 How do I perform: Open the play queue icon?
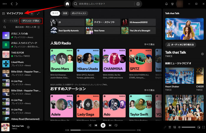click(x=170, y=127)
